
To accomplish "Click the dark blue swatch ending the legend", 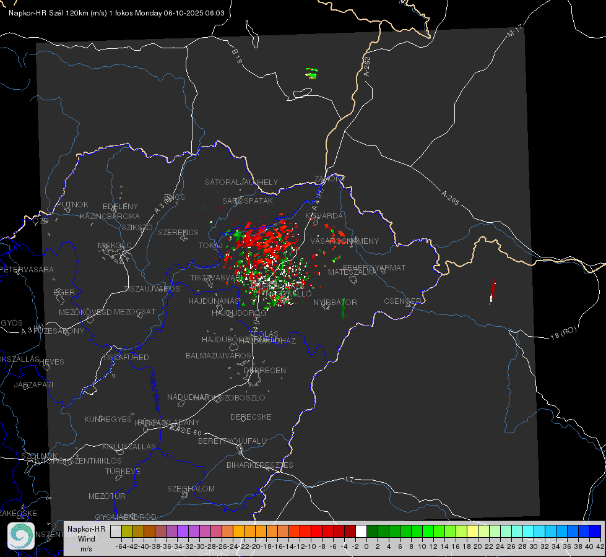I will (595, 532).
